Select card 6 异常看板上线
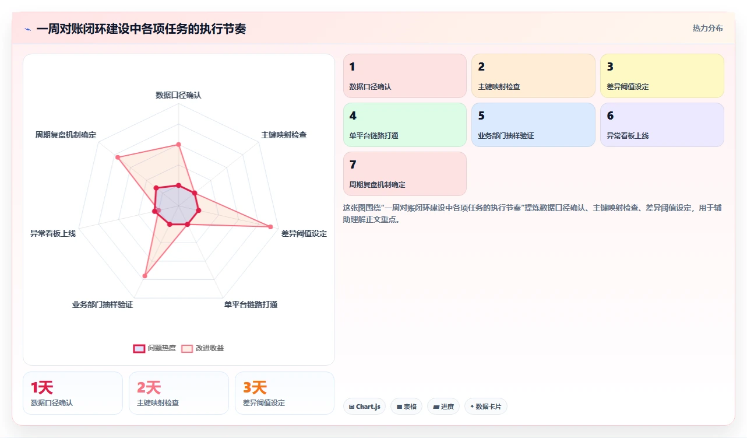The image size is (747, 438). pyautogui.click(x=662, y=125)
